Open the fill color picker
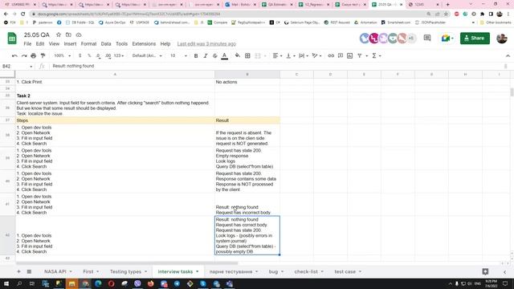This screenshot has width=514, height=289. coord(238,55)
